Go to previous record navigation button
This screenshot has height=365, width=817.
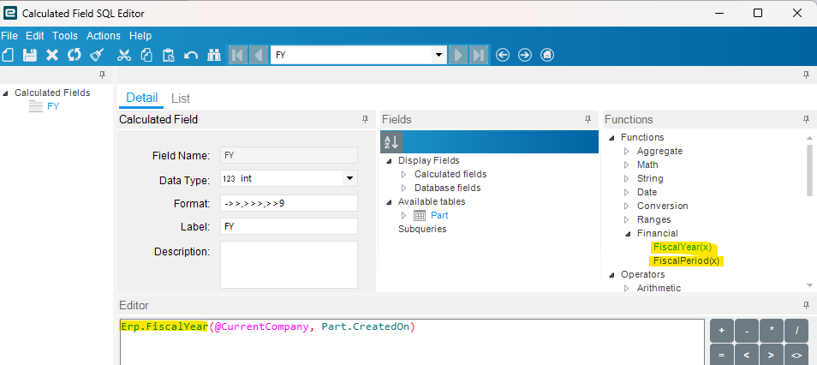click(259, 55)
